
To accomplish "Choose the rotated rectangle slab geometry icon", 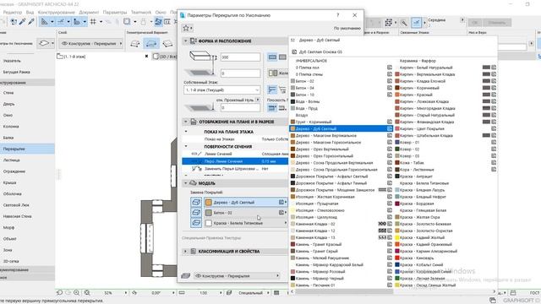I will 167,43.
